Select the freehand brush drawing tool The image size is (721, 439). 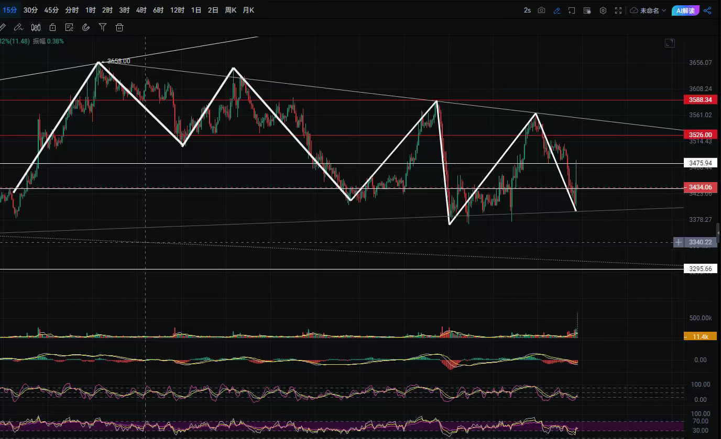18,28
